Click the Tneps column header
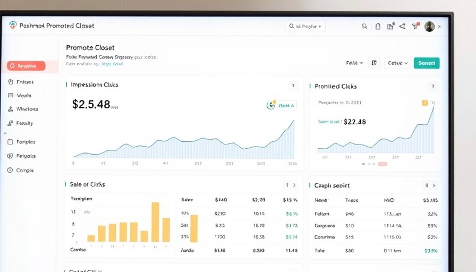Screen dimensions: 476x272 [x=352, y=200]
